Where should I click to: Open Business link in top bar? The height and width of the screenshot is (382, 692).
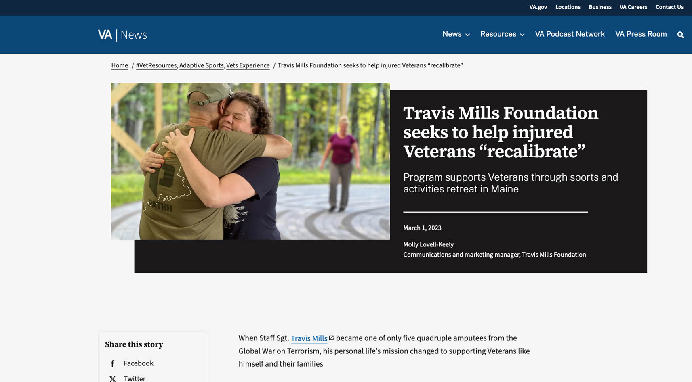tap(600, 7)
